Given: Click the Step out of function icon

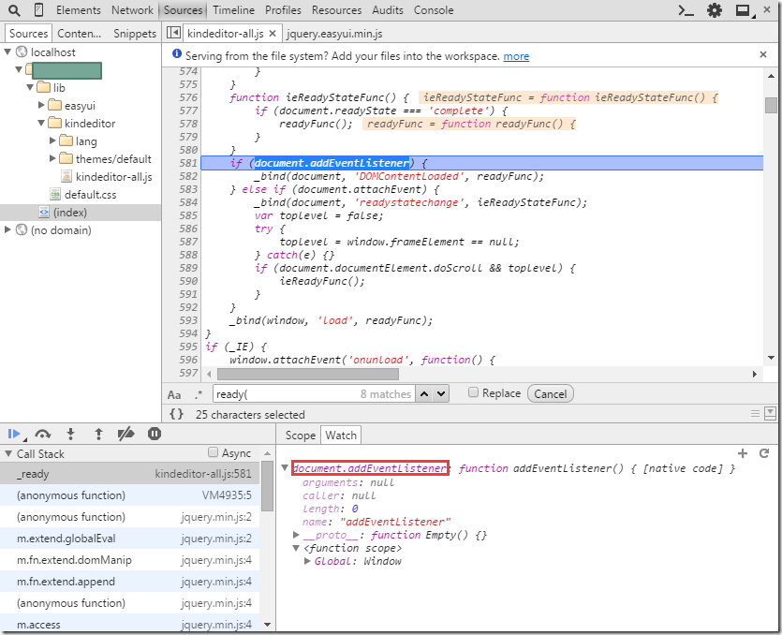Looking at the screenshot, I should click(98, 434).
